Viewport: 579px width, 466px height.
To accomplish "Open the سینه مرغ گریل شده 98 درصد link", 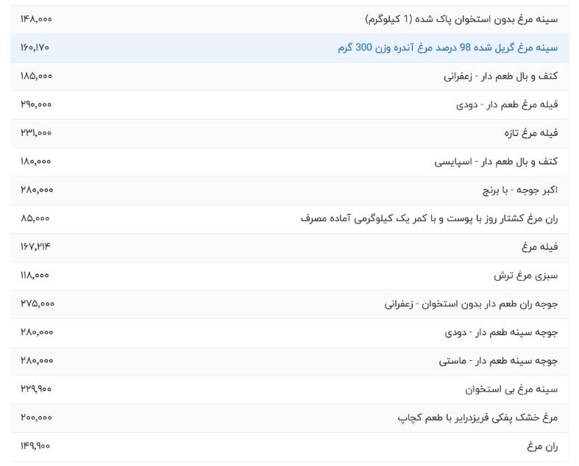I will (x=447, y=48).
